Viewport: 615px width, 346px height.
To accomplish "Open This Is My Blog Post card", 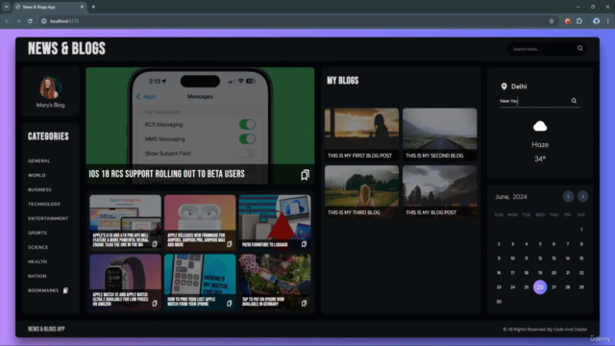I will [439, 191].
